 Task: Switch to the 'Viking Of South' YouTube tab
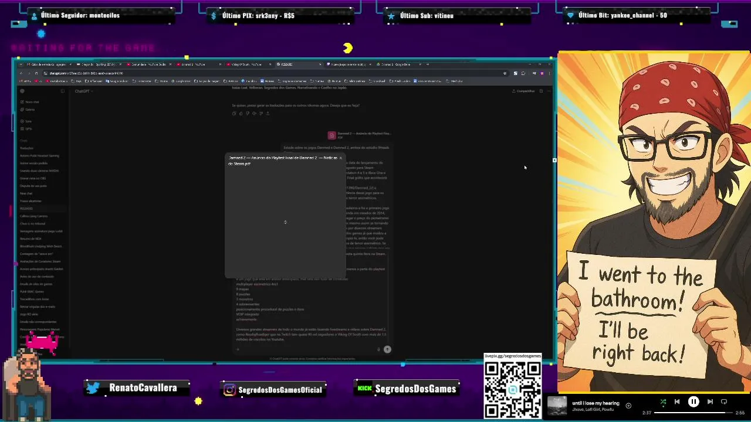click(248, 64)
